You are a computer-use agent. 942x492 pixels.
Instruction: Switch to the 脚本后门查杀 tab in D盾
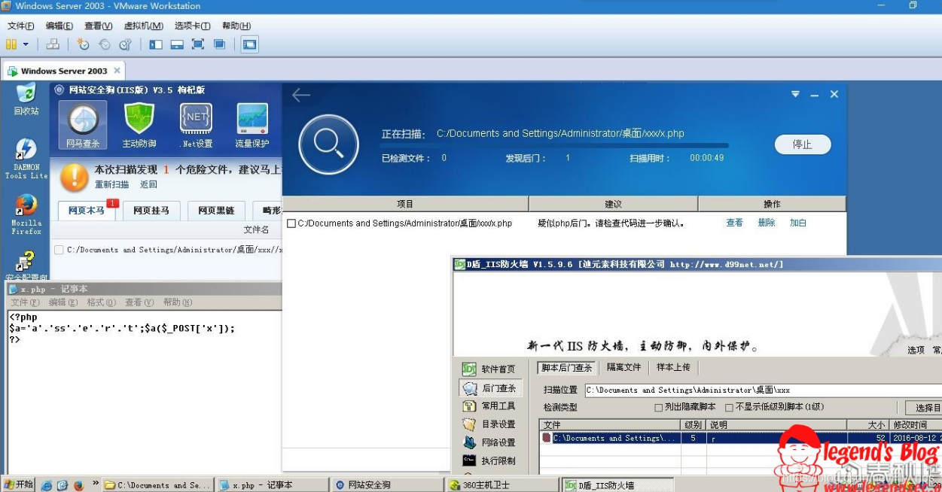pyautogui.click(x=567, y=367)
